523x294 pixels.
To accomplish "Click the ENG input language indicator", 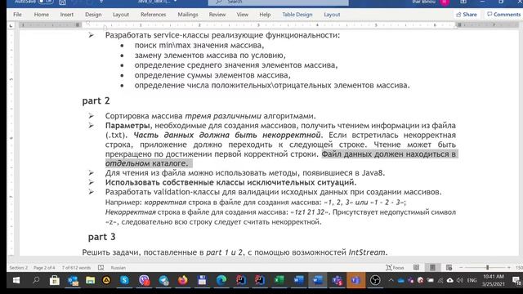I will point(472,280).
